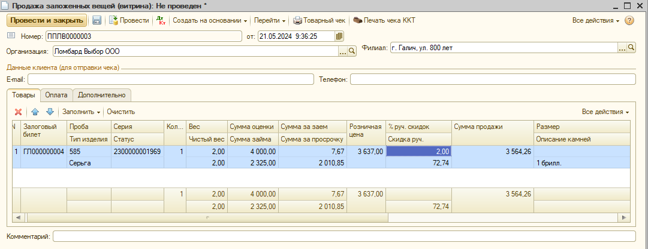Select 2 010,85 cell in row 1

(312, 162)
